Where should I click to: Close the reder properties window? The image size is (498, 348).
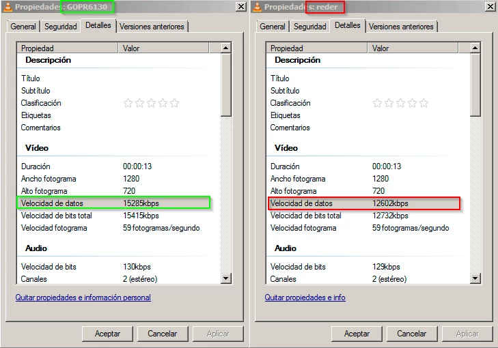(490, 7)
